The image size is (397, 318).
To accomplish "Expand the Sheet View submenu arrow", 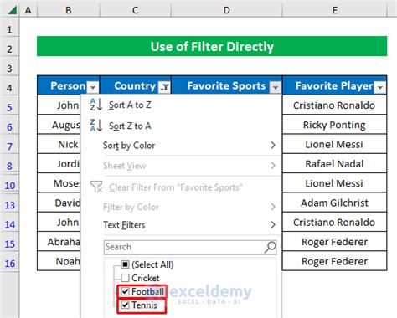I will (273, 166).
